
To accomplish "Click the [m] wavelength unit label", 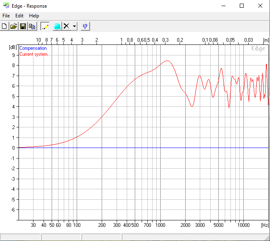I will point(266,40).
